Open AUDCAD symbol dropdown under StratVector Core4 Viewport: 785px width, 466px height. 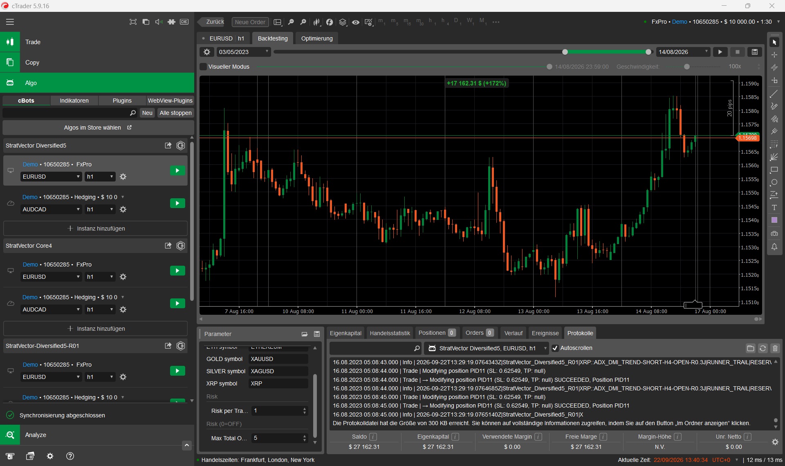click(52, 309)
